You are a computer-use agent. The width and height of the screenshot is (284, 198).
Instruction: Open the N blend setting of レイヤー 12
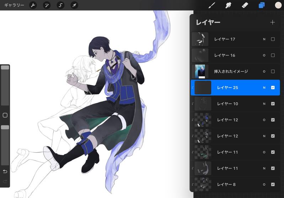(x=264, y=136)
